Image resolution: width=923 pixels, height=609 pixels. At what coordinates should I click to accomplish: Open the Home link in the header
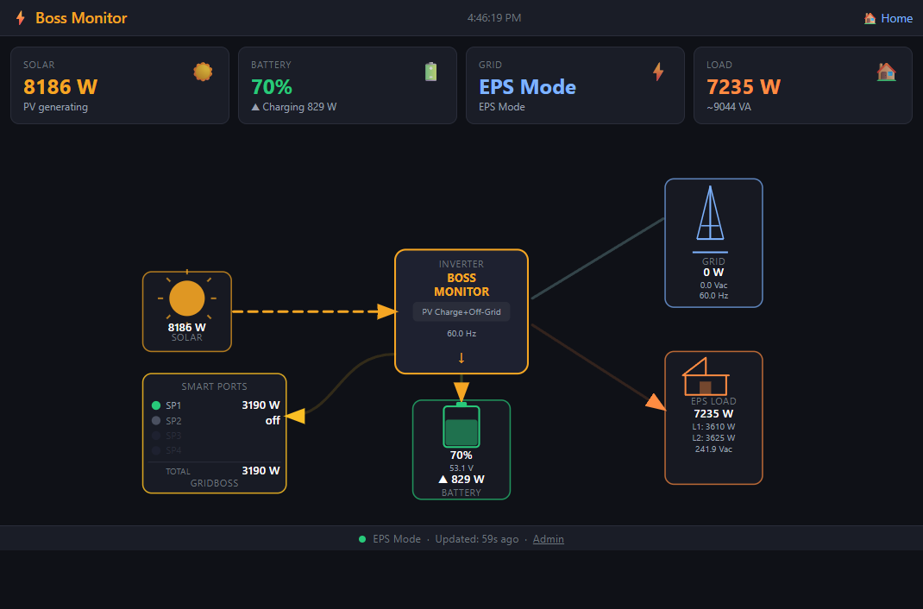888,18
